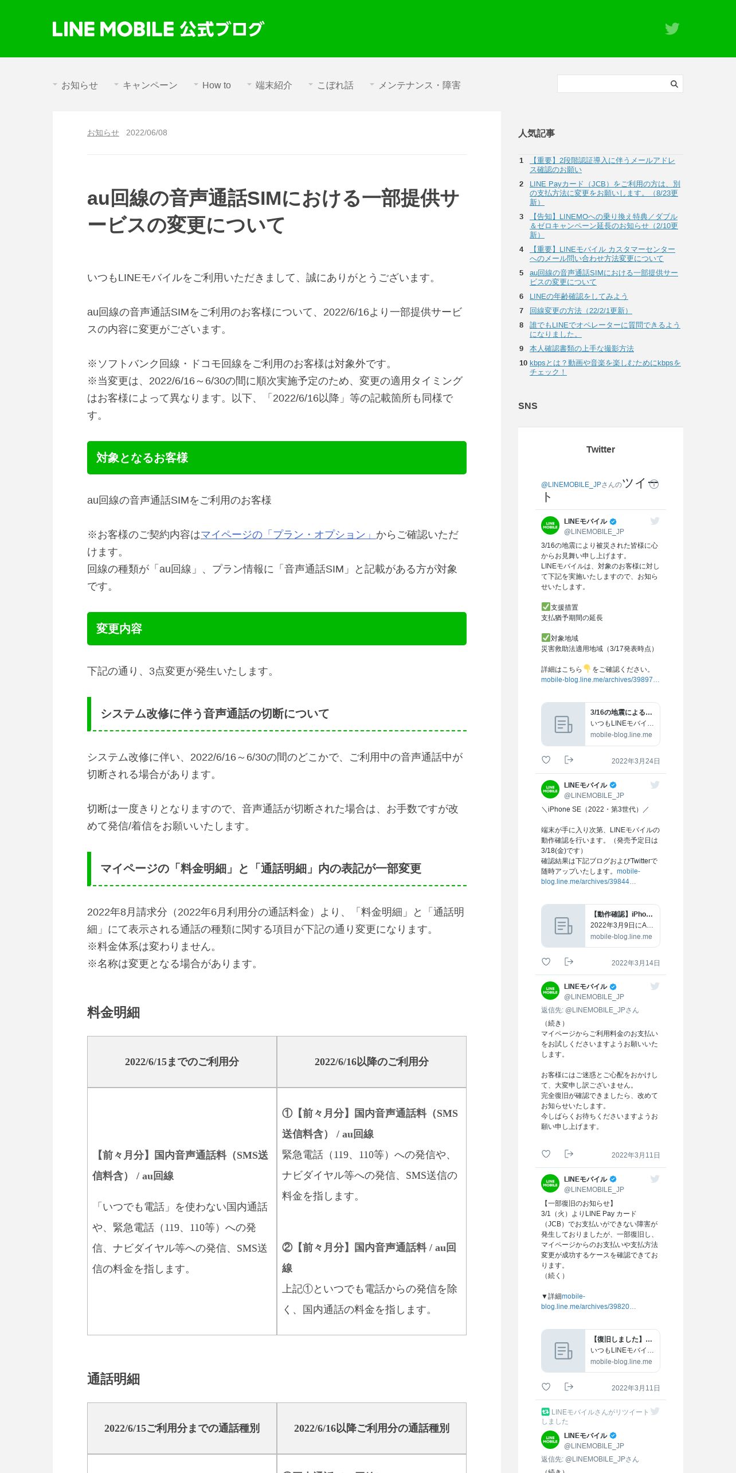736x1473 pixels.
Task: Open popular article カスタマーセンターへのメール問い合わせ
Action: pos(602,254)
